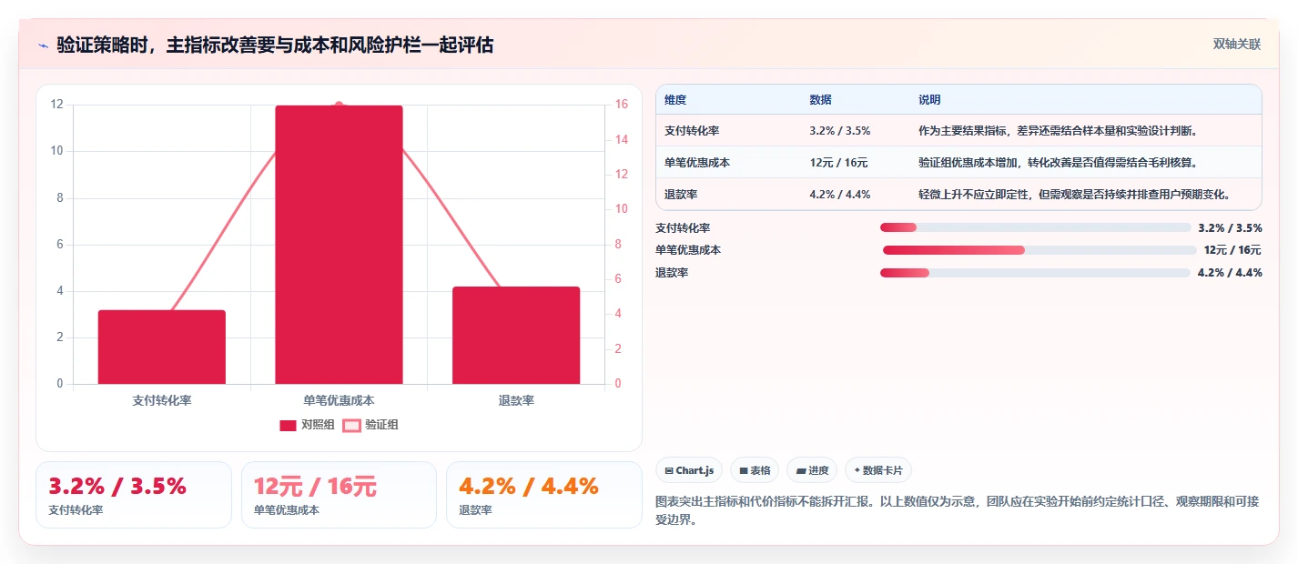This screenshot has width=1298, height=564.
Task: Click the description starting 轻微上升不应立即定性
Action: 1076,195
